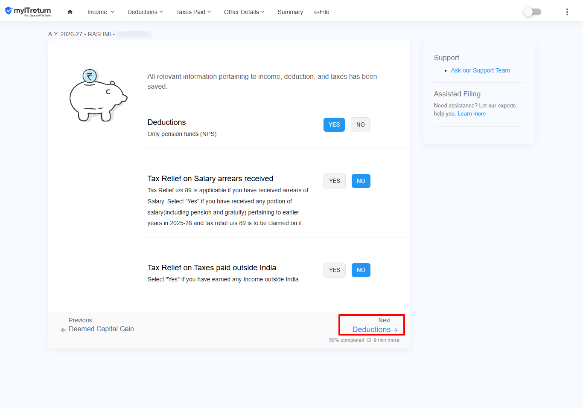Viewport: 583px width, 408px height.
Task: Click the 'A.Y. 2026-27 • RASHMI' breadcrumb text
Action: [x=80, y=34]
